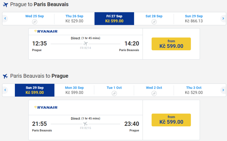Image resolution: width=227 pixels, height=141 pixels.
Task: Click the Ryanair logo on outbound flight
Action: pos(46,31)
